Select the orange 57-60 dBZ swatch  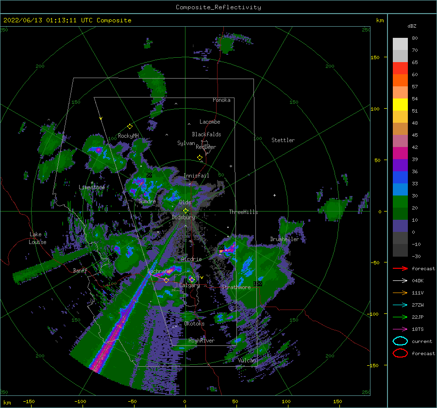tap(400, 81)
